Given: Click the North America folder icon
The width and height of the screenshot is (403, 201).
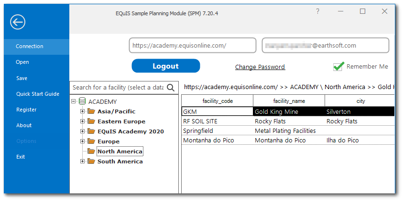Looking at the screenshot, I should point(91,151).
